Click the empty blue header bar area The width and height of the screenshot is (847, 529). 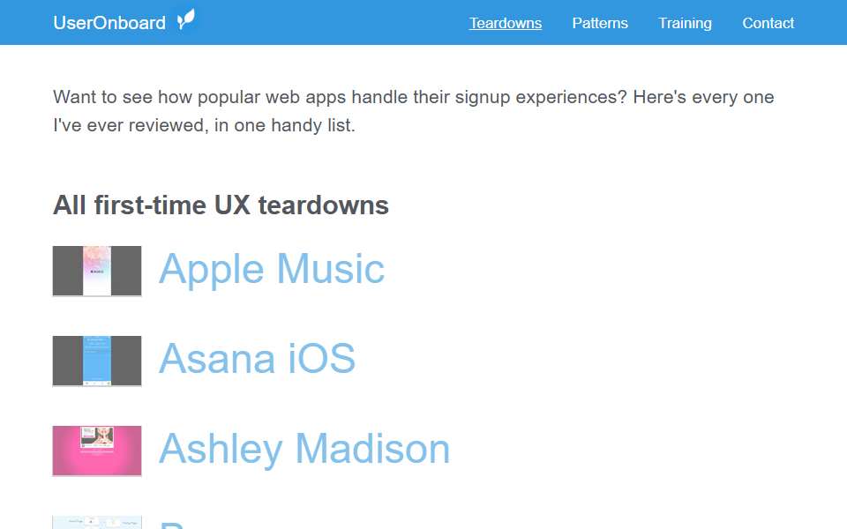click(x=329, y=23)
